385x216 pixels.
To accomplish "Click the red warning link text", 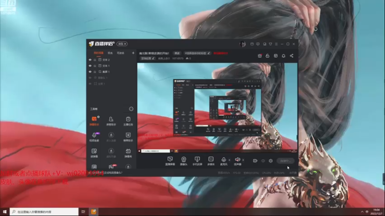I will [220, 53].
